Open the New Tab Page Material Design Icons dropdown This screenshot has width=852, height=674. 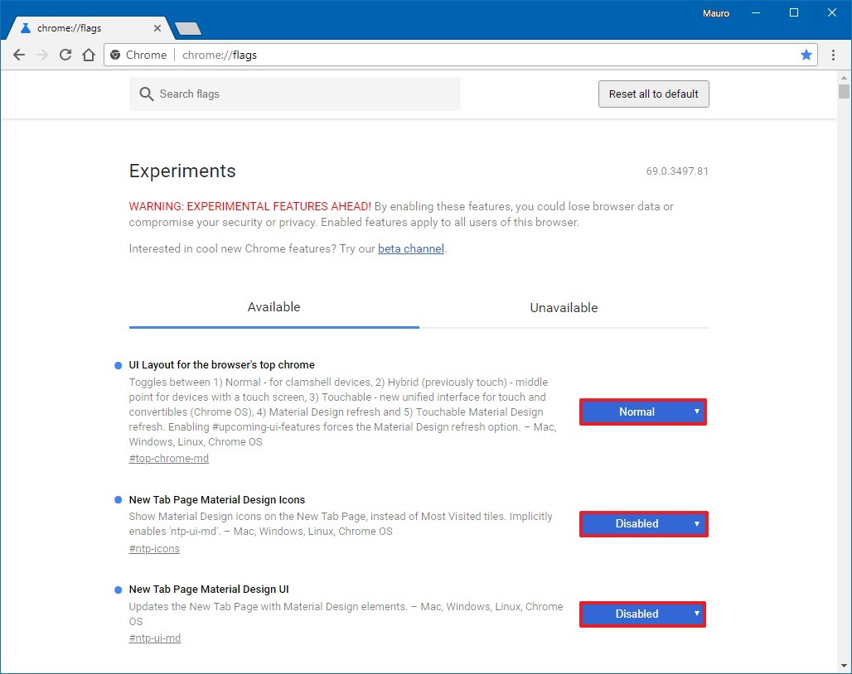tap(643, 524)
